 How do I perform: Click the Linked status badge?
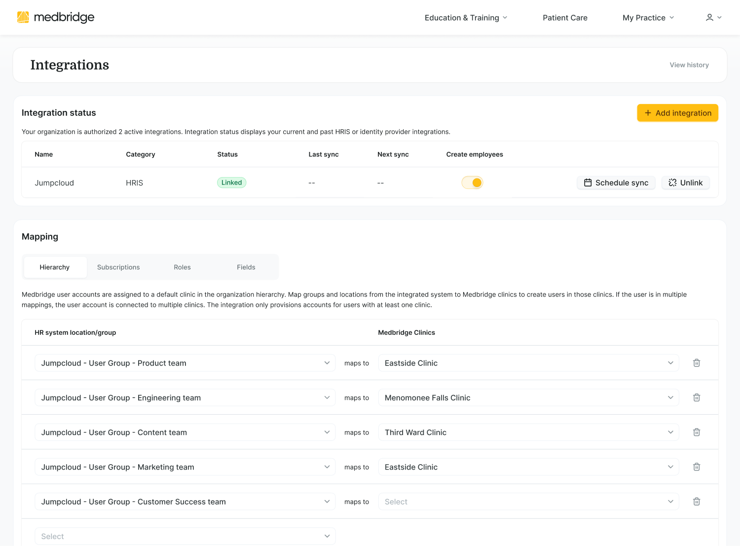click(231, 182)
